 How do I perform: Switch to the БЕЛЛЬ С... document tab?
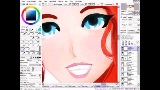pos(87,86)
